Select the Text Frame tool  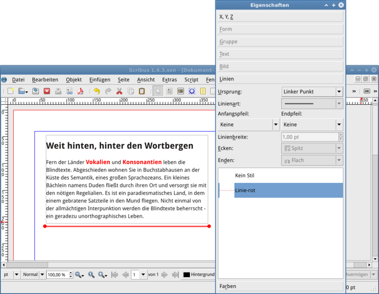(x=169, y=91)
